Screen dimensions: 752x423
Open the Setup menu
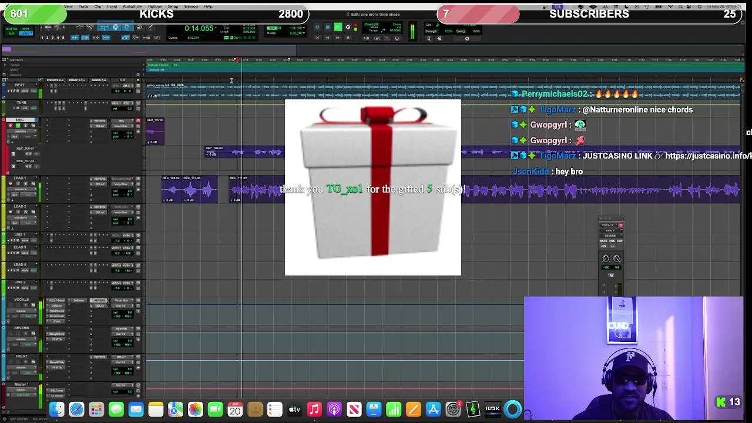(x=173, y=6)
